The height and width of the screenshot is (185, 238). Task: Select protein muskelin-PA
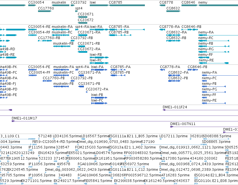pyautogui.click(x=63, y=67)
